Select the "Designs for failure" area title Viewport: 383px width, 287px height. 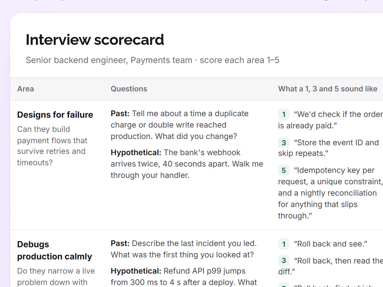[55, 115]
